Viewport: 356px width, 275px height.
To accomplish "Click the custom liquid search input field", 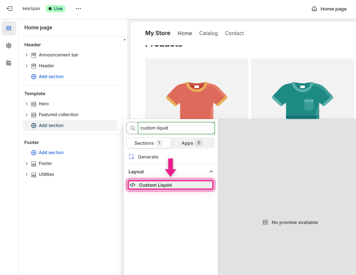I will tap(176, 128).
